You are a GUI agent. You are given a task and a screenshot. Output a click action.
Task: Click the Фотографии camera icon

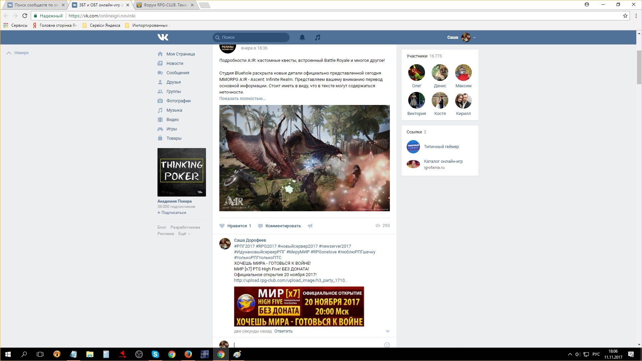tap(160, 101)
